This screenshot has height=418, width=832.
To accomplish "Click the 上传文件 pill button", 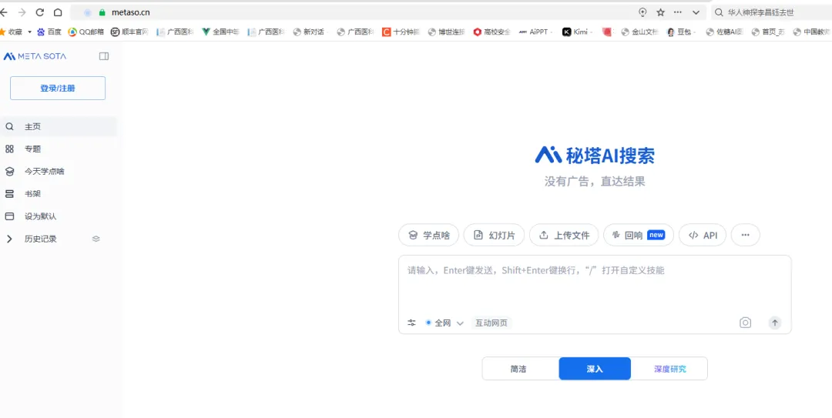I will tap(564, 235).
